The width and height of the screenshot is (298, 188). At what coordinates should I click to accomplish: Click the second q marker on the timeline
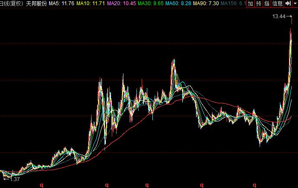pyautogui.click(x=107, y=185)
